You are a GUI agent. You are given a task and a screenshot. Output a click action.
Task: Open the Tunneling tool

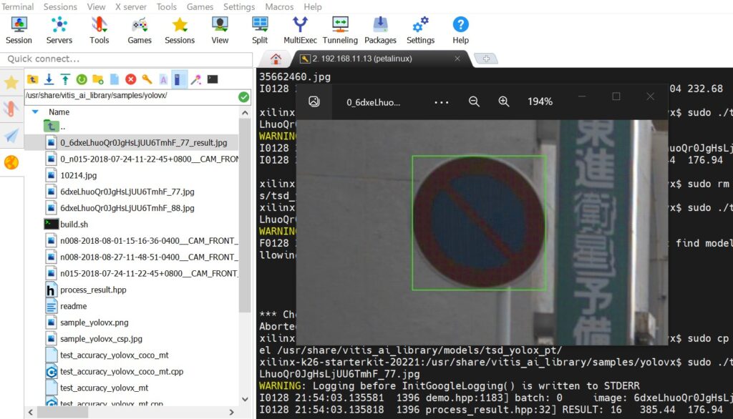click(x=339, y=29)
